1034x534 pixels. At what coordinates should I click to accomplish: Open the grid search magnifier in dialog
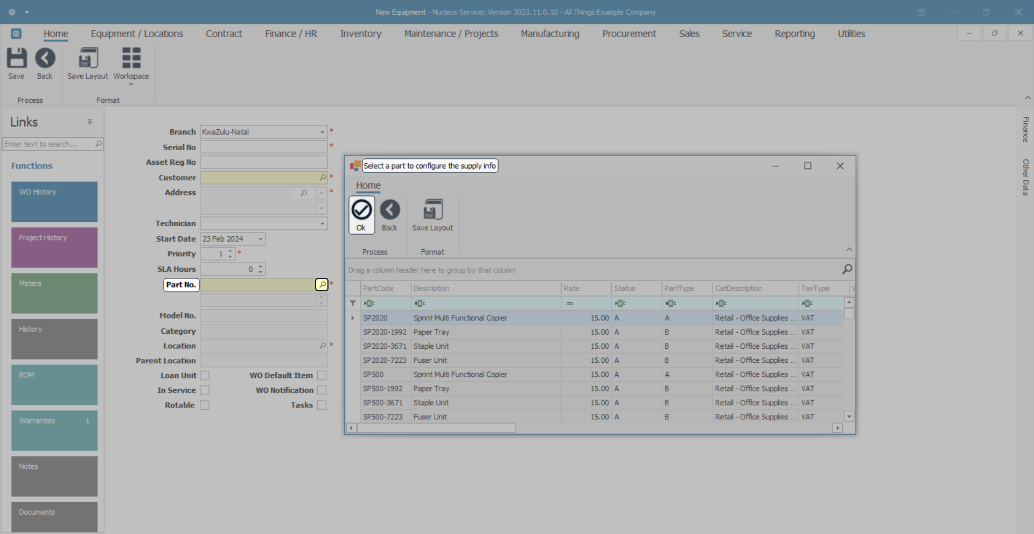pyautogui.click(x=847, y=269)
